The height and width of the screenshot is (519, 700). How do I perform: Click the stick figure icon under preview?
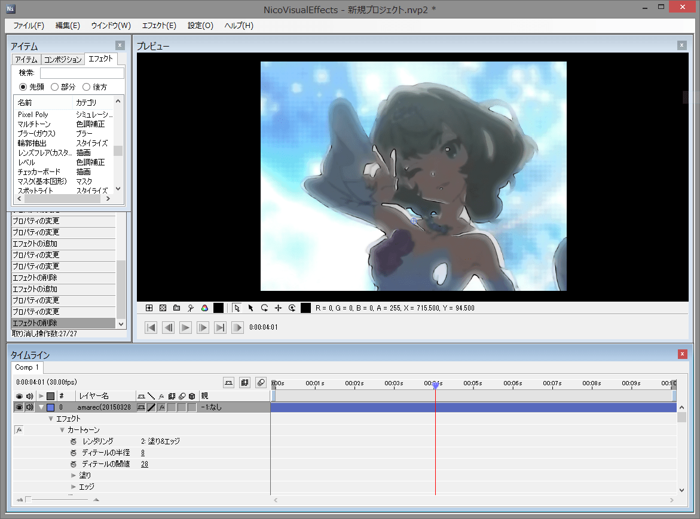pos(191,308)
